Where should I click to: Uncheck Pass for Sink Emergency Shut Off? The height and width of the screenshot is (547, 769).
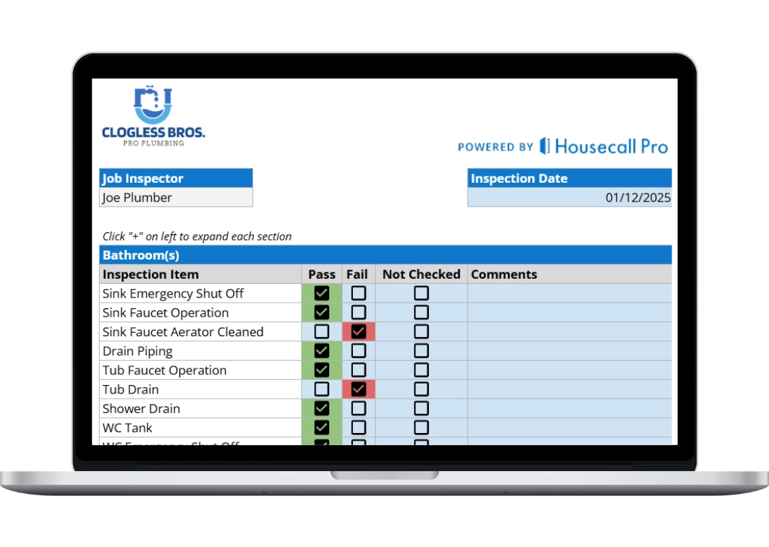pyautogui.click(x=322, y=293)
